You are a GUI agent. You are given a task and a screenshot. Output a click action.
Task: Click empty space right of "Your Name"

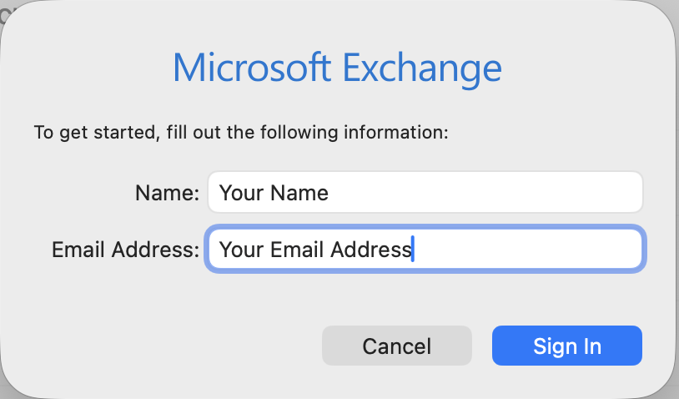(x=500, y=193)
